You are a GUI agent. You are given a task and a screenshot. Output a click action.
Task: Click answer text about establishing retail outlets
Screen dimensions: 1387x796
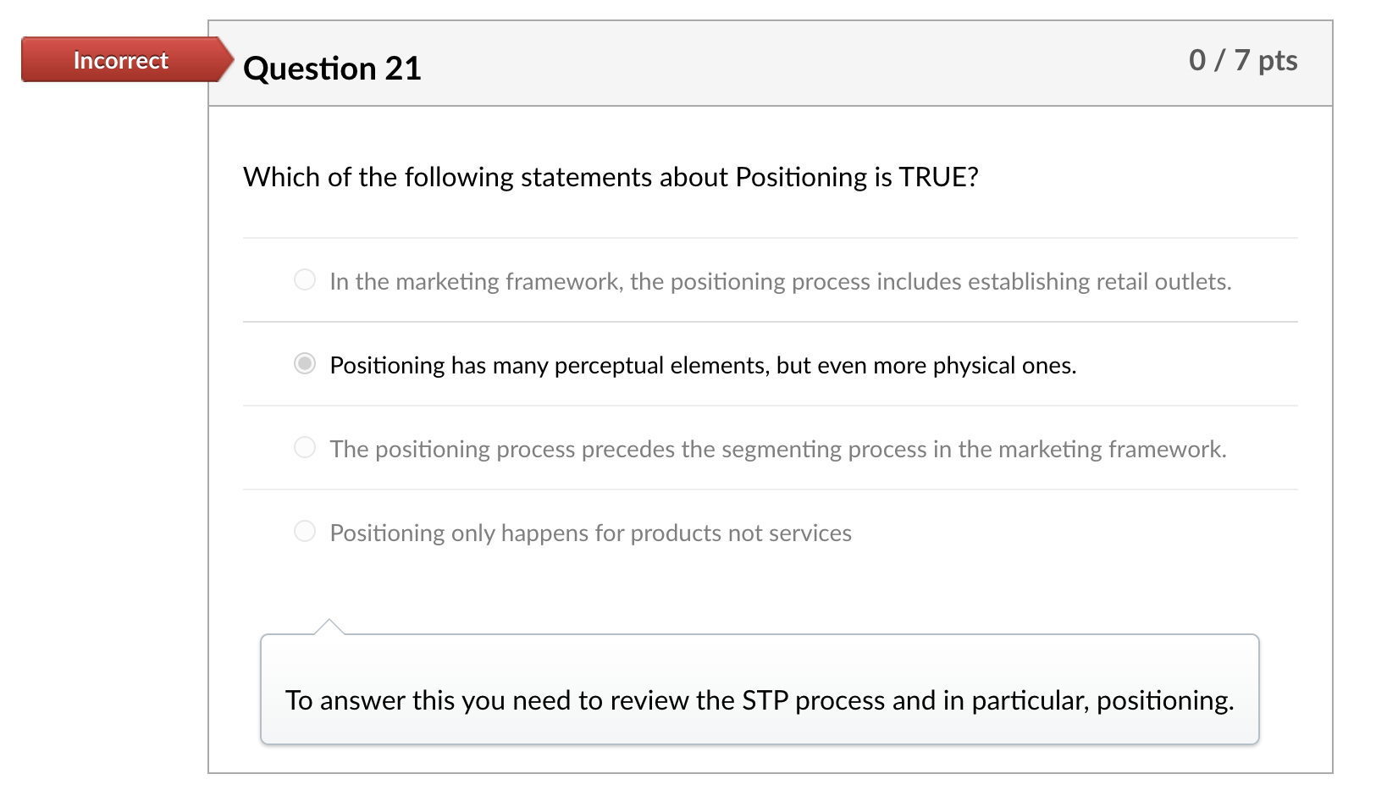coord(780,281)
